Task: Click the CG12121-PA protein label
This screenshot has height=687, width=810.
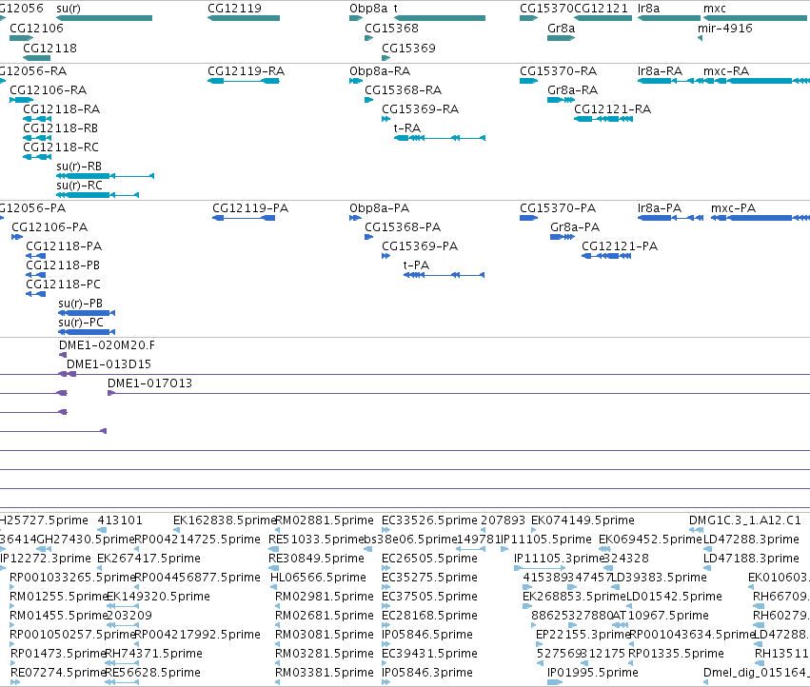Action: [x=620, y=246]
